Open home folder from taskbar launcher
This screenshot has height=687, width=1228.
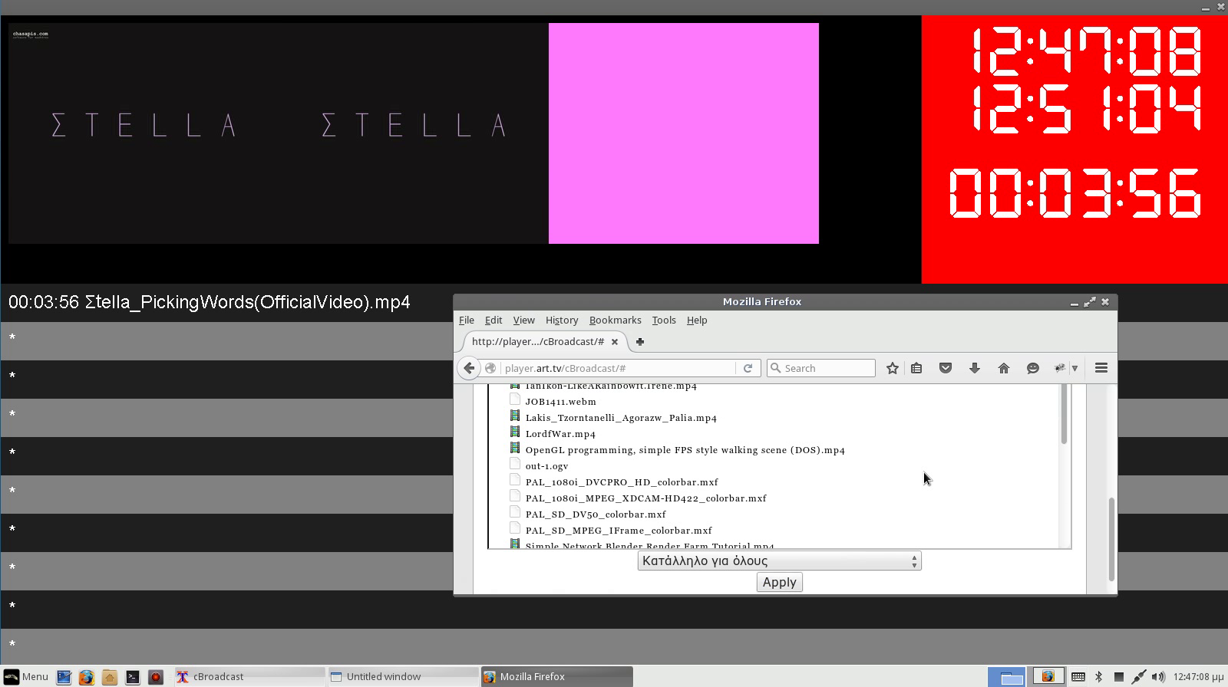pos(109,677)
